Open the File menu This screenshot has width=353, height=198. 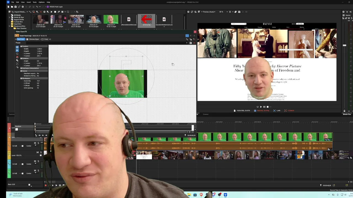(13, 2)
